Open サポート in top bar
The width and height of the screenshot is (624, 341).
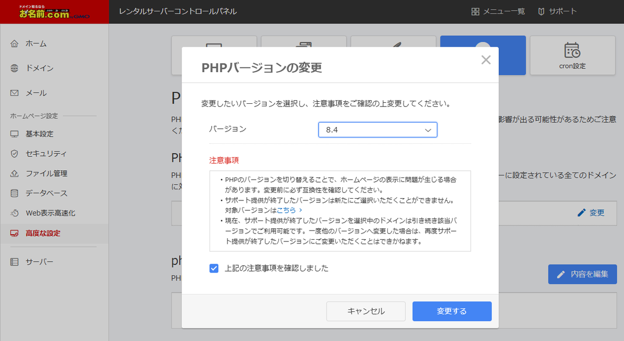[x=557, y=11]
